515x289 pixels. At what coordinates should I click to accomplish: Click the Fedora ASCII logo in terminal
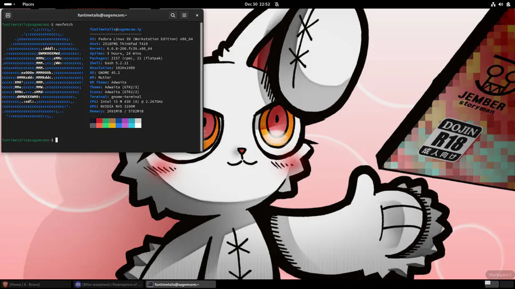click(43, 73)
